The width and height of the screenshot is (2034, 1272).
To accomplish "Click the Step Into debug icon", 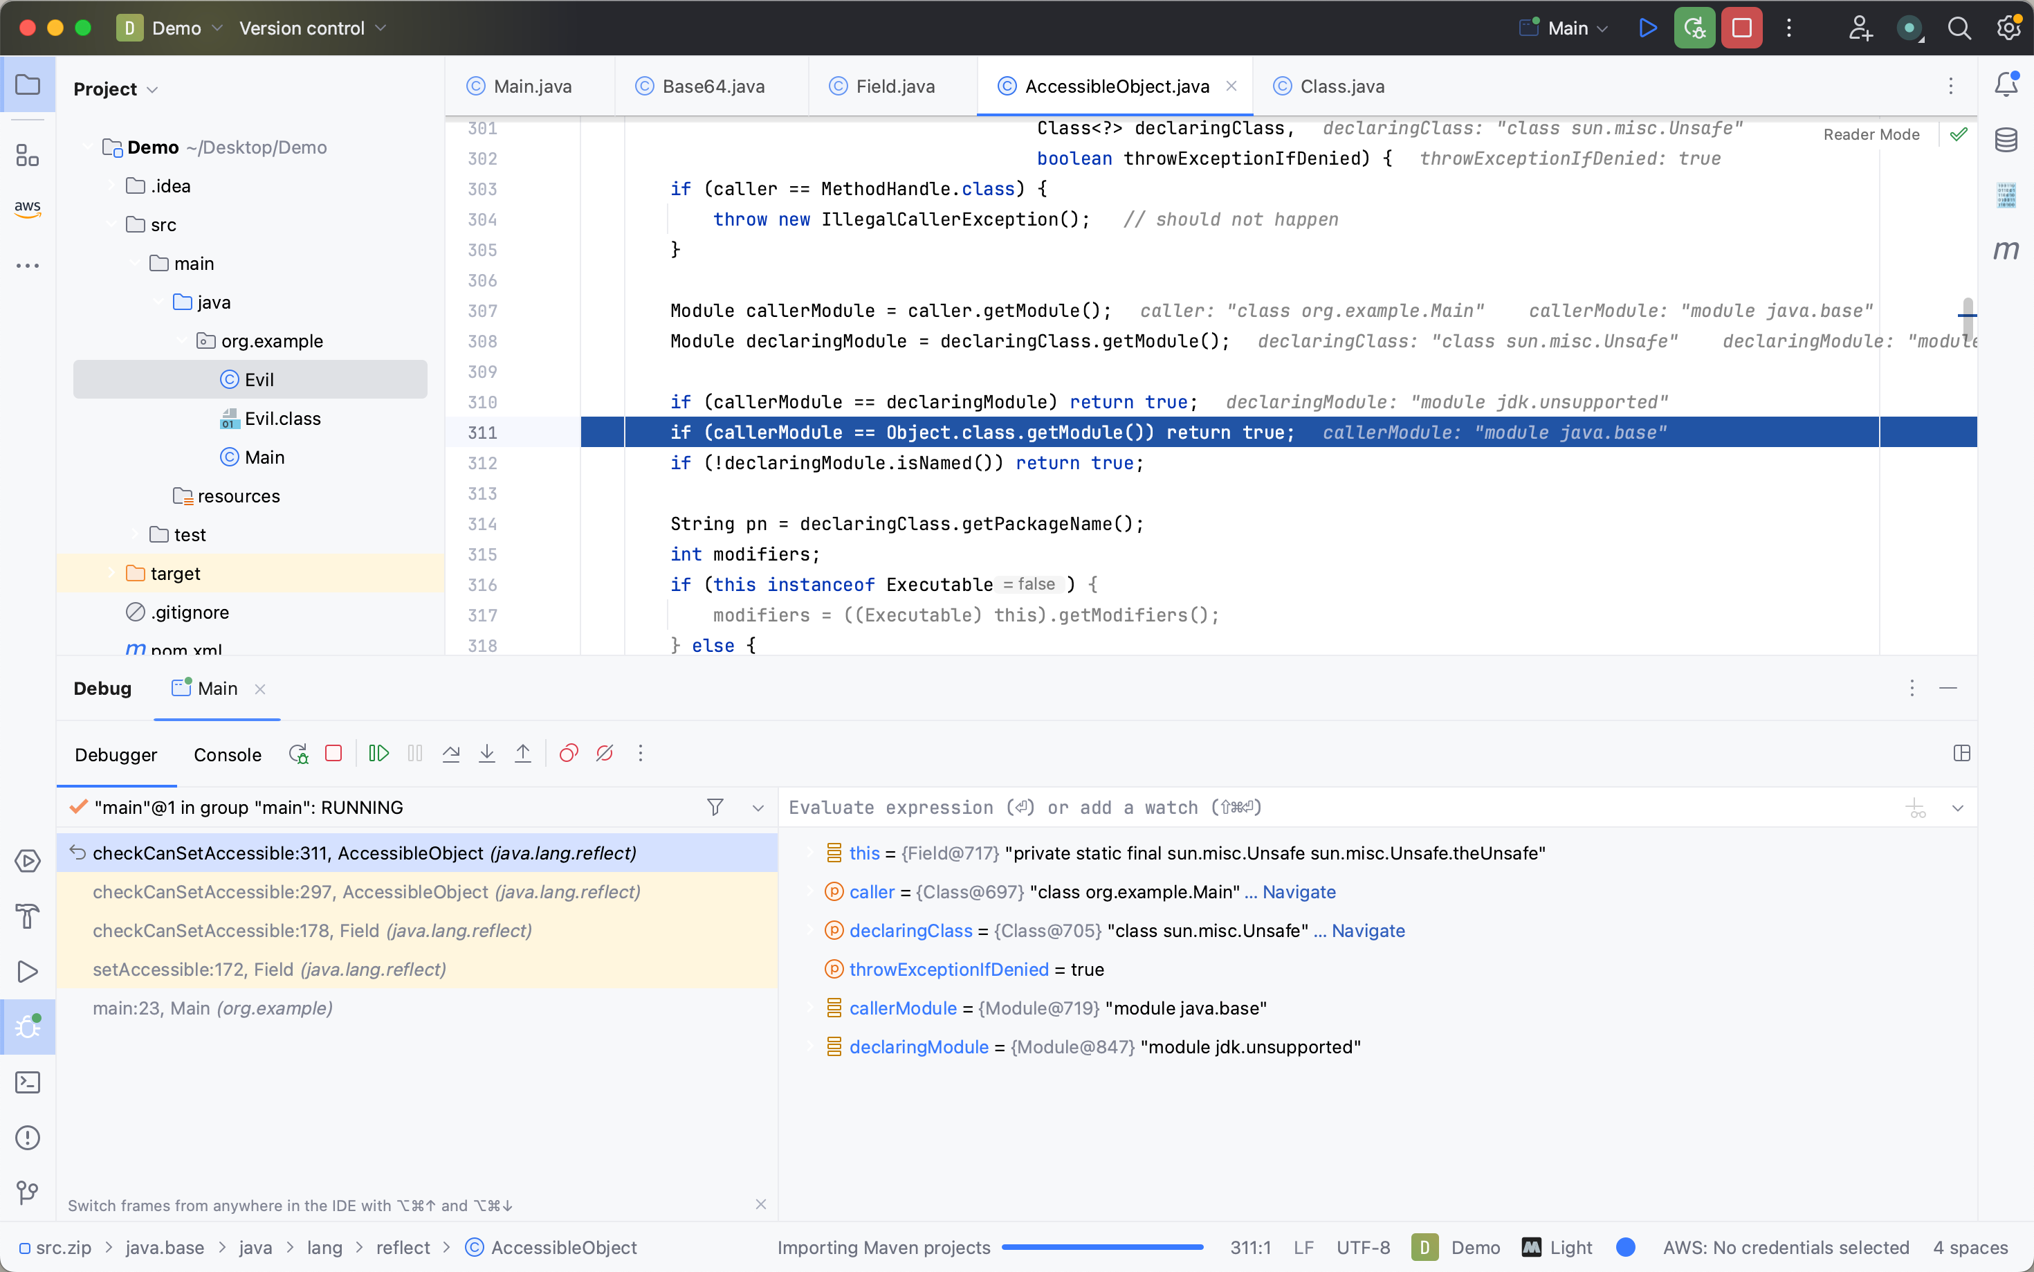I will tap(487, 753).
